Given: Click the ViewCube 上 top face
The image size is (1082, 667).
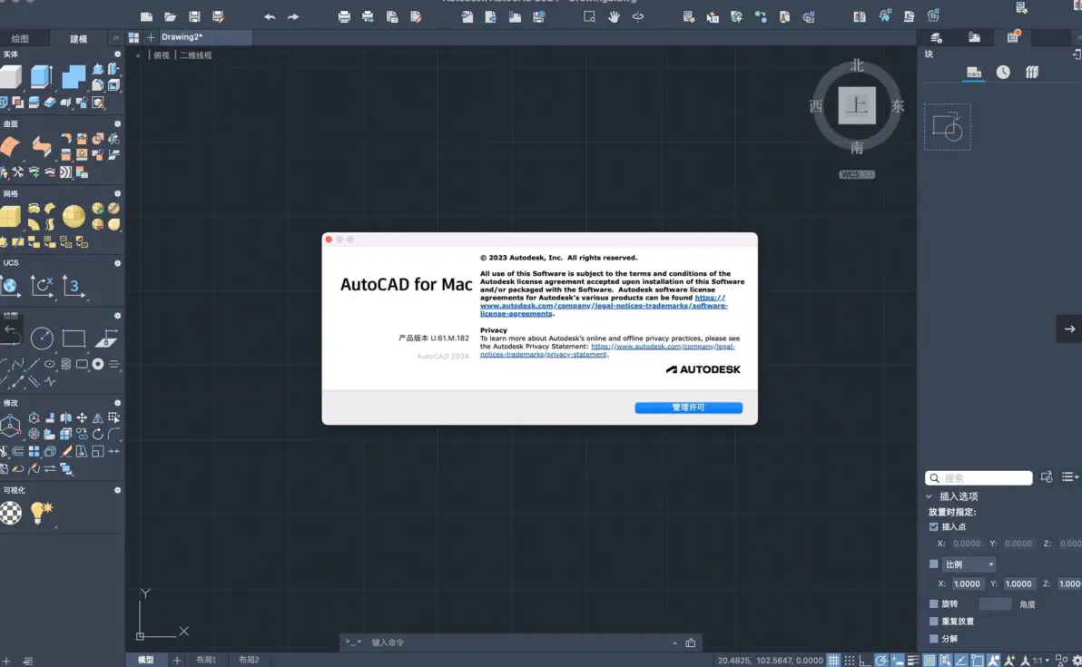Looking at the screenshot, I should tap(856, 105).
